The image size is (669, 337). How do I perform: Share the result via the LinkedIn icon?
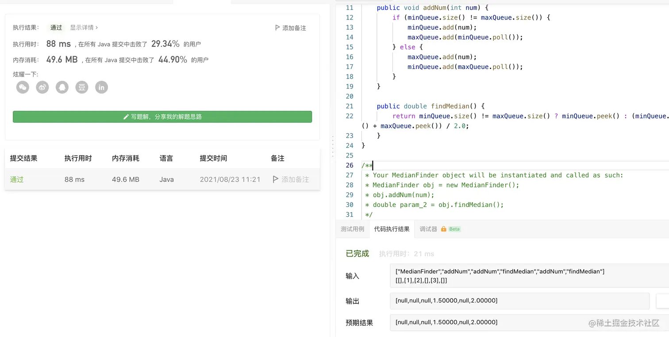(102, 87)
